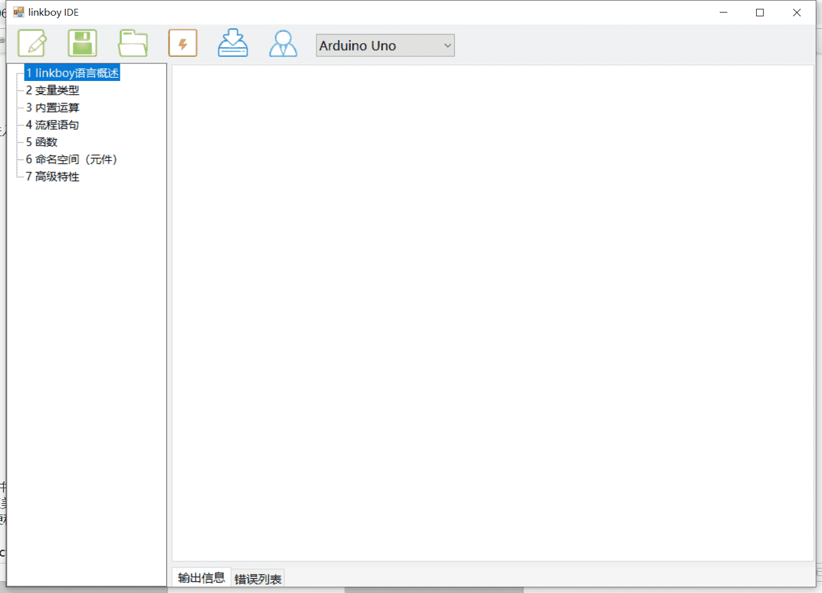Click the new file pencil icon
This screenshot has width=822, height=593.
[32, 43]
